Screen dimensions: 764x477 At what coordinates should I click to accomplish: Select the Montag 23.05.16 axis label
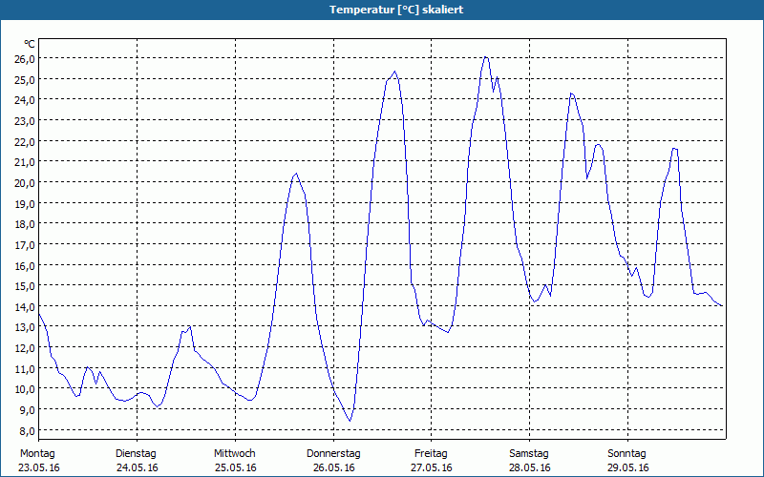pos(39,461)
